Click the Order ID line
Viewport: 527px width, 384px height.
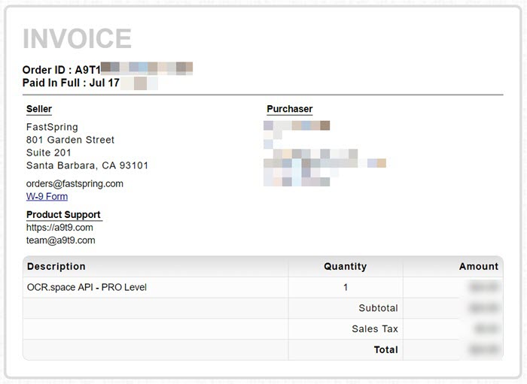(x=108, y=68)
